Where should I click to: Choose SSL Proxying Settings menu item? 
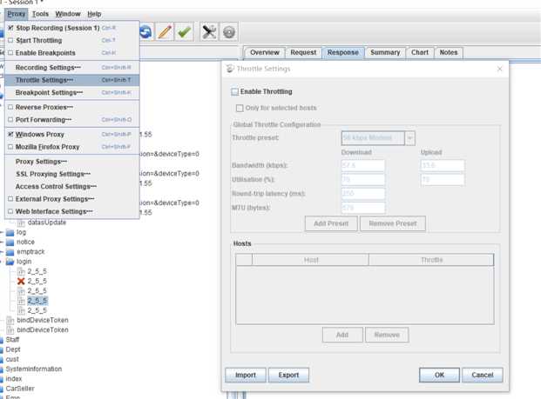click(x=71, y=174)
